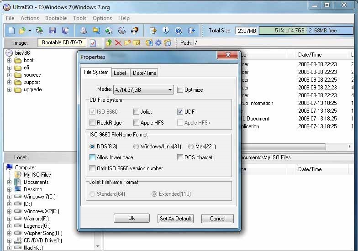This screenshot has height=251, width=358.
Task: Click the Register toolbar icon
Action: click(x=153, y=30)
